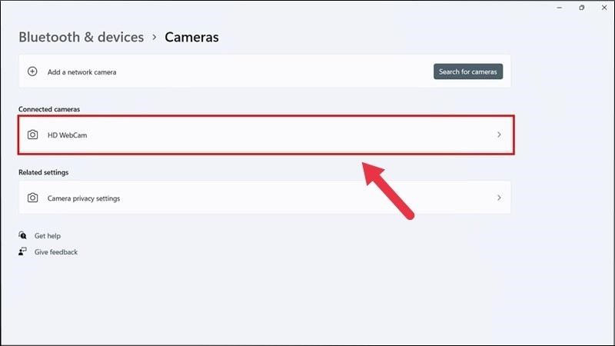Viewport: 615px width, 346px height.
Task: Open the Give feedback link
Action: click(x=56, y=252)
